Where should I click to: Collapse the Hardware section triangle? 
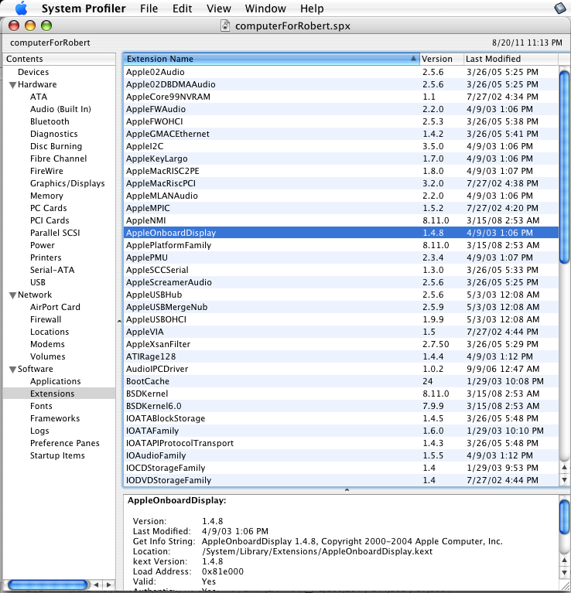coord(12,85)
